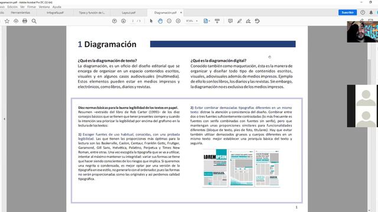Click the presenter's webcam thumbnail

tap(362, 32)
